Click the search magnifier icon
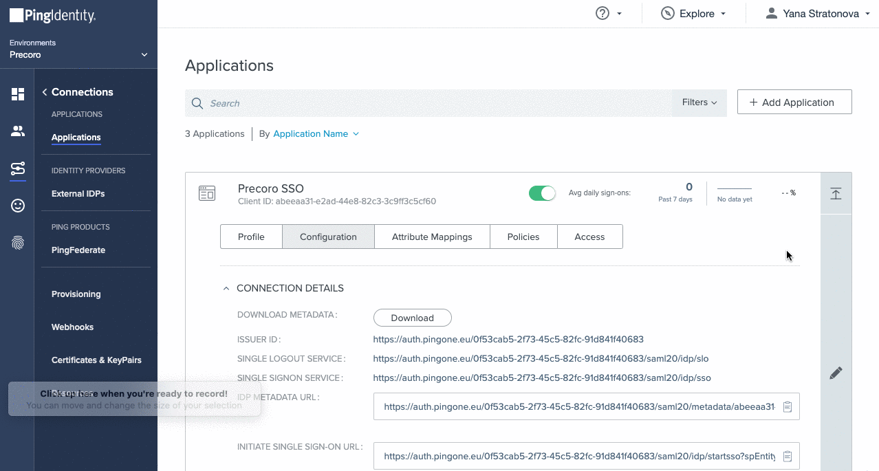 (x=197, y=103)
